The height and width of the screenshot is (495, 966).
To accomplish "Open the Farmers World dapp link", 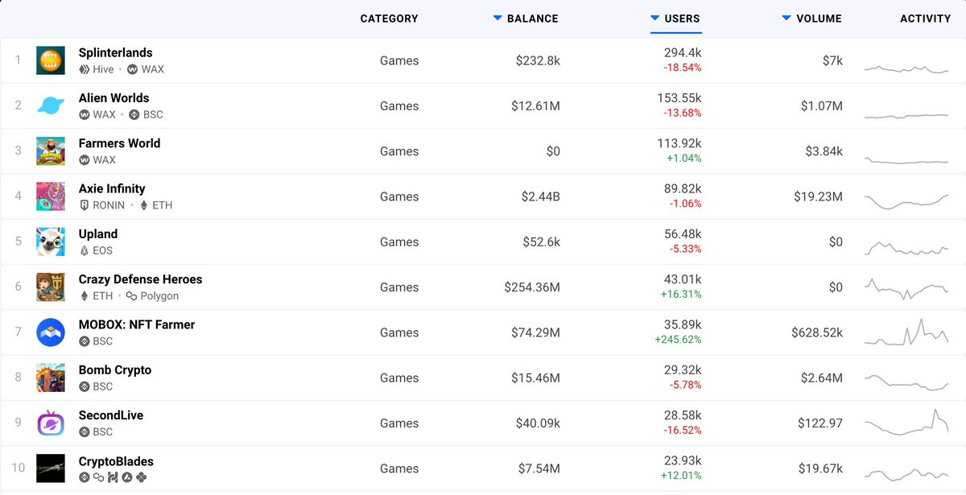I will (x=119, y=143).
